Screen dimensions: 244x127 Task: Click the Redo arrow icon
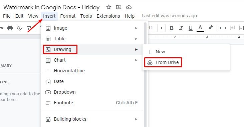coord(2,28)
